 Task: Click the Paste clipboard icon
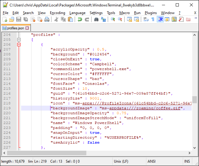click(x=70, y=19)
